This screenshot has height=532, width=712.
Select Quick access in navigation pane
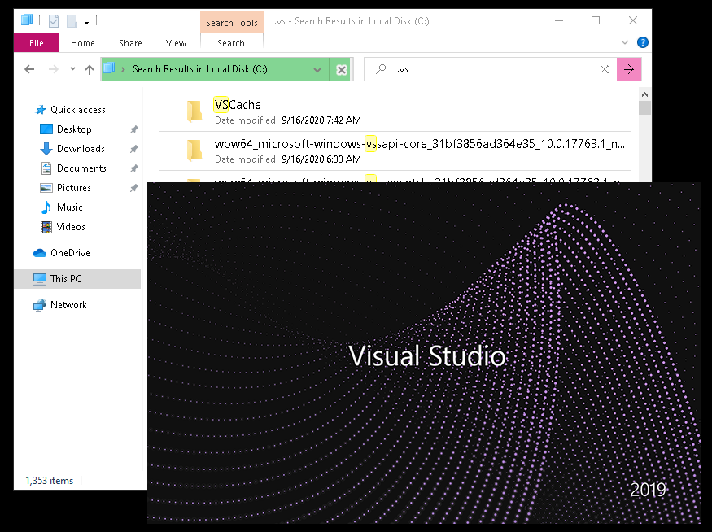[77, 110]
